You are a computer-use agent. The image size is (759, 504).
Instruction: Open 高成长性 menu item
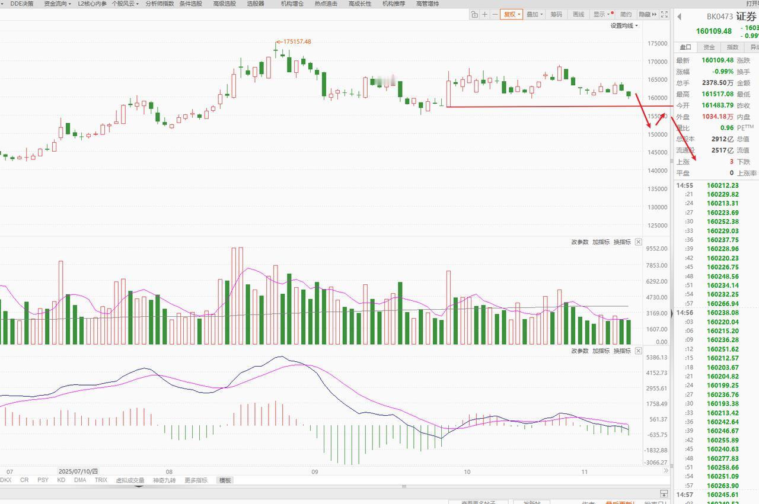pos(360,4)
